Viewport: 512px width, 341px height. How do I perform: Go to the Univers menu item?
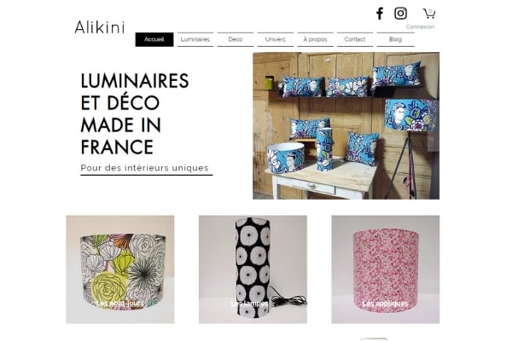276,39
